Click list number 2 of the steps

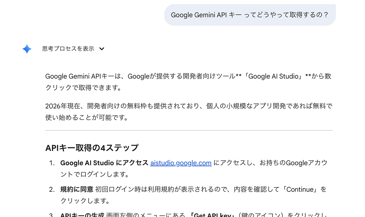click(x=52, y=190)
